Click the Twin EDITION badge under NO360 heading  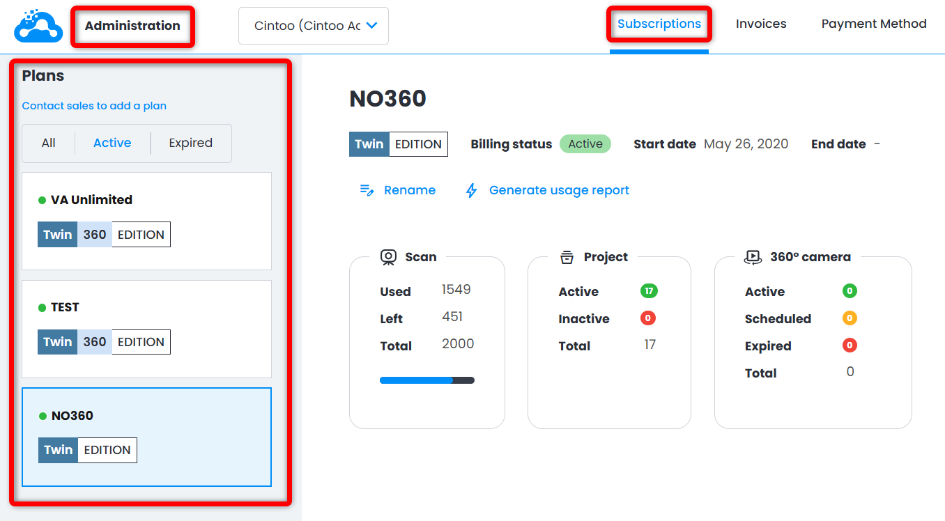[399, 144]
